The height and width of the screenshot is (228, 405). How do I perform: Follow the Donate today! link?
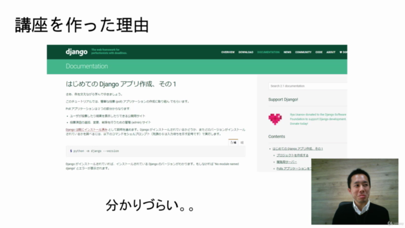pyautogui.click(x=299, y=124)
